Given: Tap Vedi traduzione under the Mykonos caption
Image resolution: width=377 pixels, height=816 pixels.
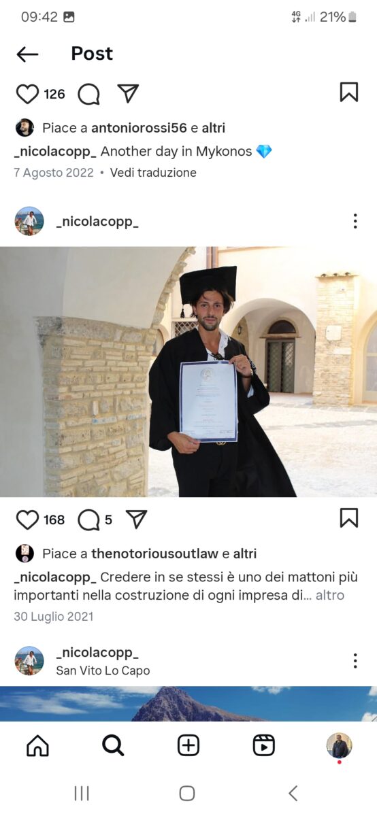Looking at the screenshot, I should pyautogui.click(x=153, y=173).
